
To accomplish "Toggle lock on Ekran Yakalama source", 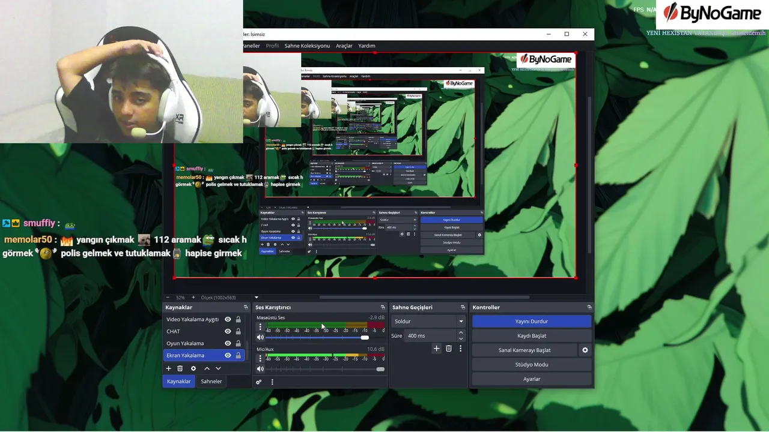I will coord(239,355).
